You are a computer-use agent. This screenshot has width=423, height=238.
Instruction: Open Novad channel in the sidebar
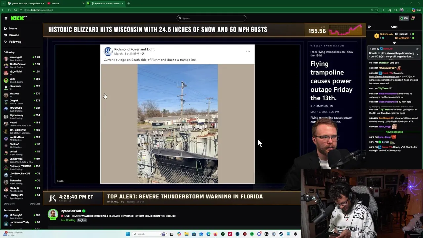pyautogui.click(x=21, y=124)
